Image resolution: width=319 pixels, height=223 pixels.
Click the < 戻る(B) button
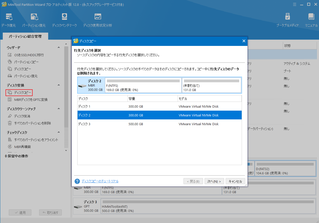(x=193, y=181)
